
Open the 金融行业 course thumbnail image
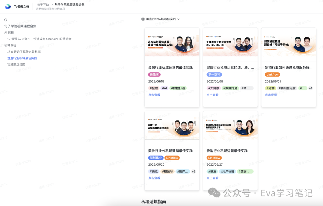(172, 42)
